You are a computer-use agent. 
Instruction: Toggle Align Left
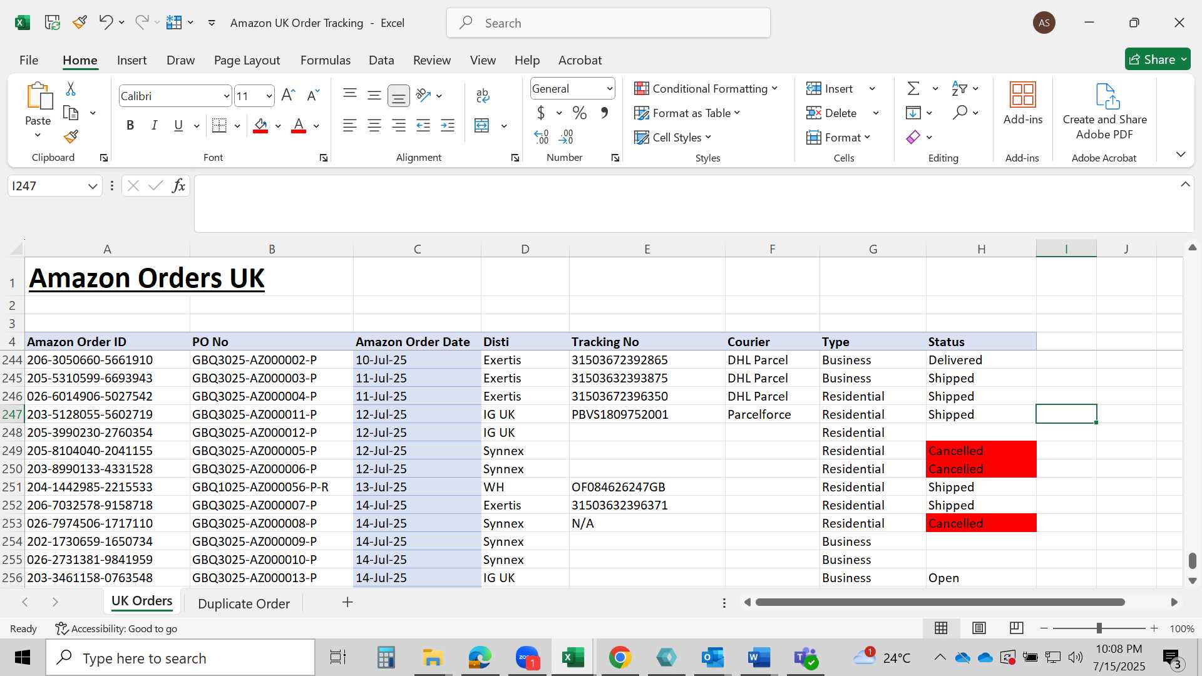(x=350, y=126)
